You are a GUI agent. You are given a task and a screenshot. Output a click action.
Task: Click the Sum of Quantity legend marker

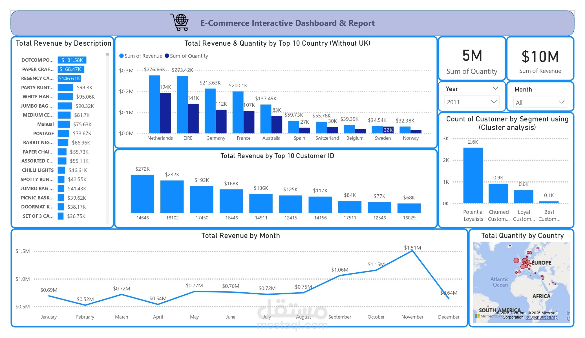coord(167,56)
